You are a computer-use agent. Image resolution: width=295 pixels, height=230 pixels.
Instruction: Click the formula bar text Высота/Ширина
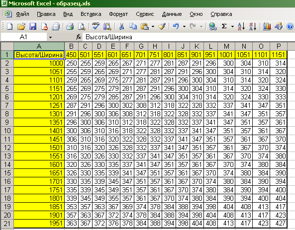tap(109, 37)
